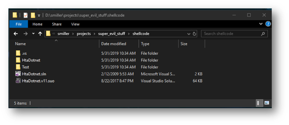Screen dimensions: 289x125
Task: Navigate to smiller breadcrumb
Action: pos(63,34)
